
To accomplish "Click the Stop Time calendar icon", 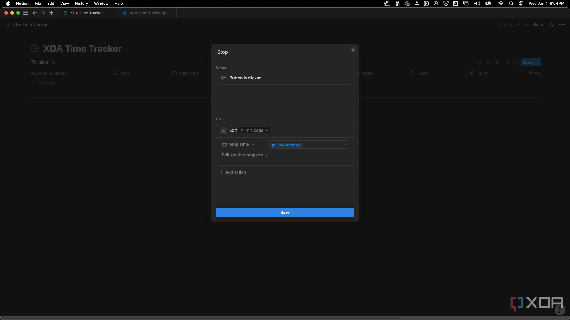I will pos(224,144).
